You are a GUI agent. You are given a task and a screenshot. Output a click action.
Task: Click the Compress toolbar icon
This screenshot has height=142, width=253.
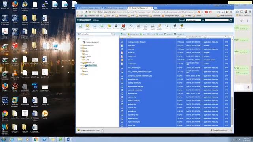point(182,26)
